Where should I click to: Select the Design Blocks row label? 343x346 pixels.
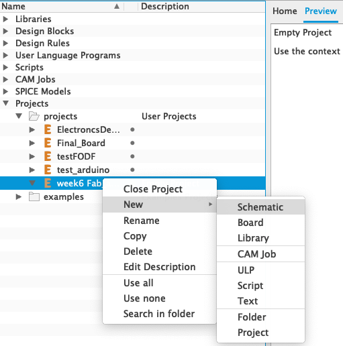pyautogui.click(x=45, y=31)
